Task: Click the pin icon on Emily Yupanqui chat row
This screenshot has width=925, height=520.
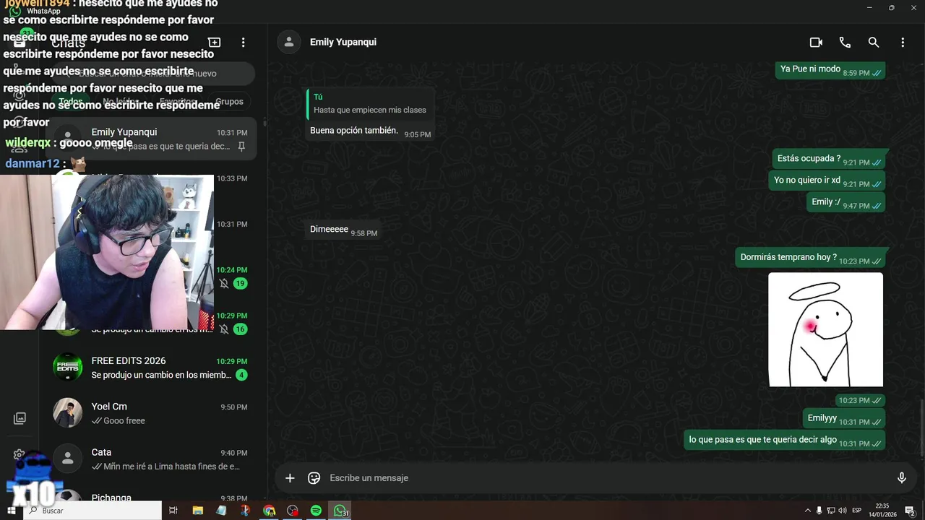Action: tap(242, 147)
